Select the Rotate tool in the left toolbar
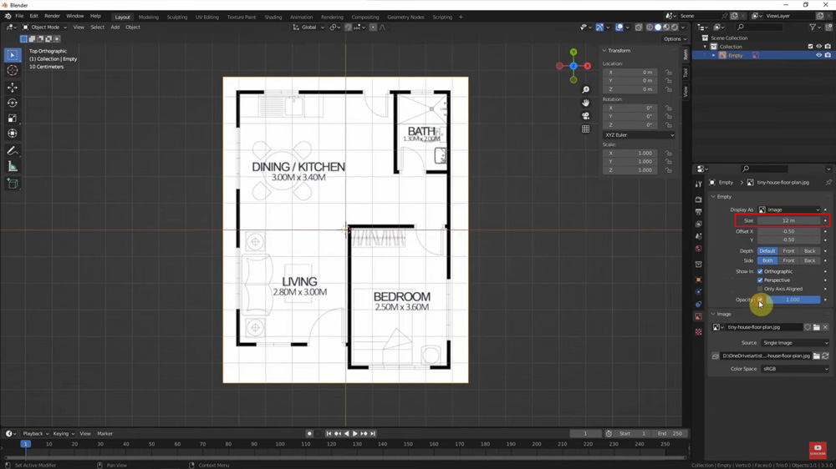The width and height of the screenshot is (836, 469). coord(13,103)
